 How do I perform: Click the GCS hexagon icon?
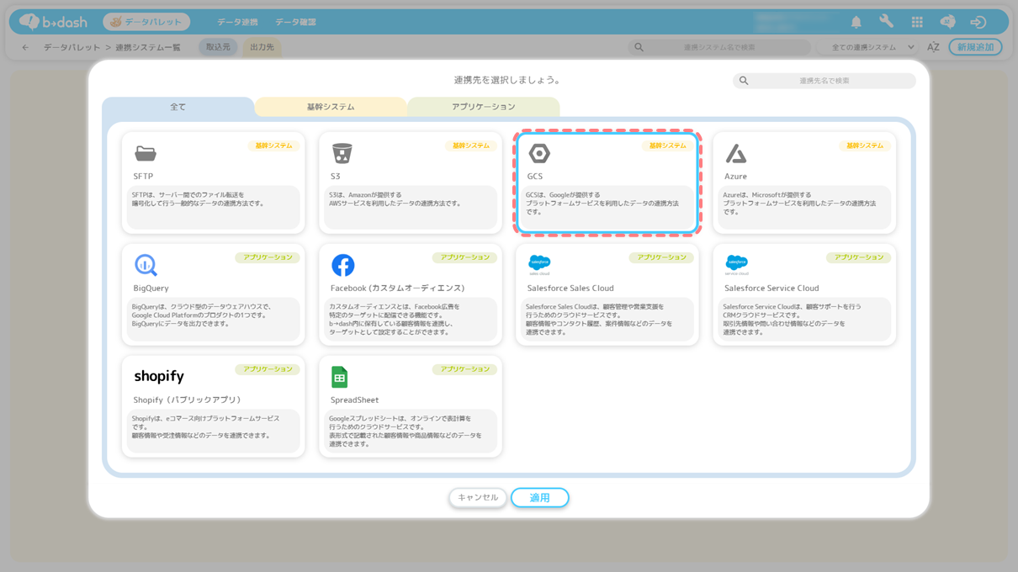[539, 153]
